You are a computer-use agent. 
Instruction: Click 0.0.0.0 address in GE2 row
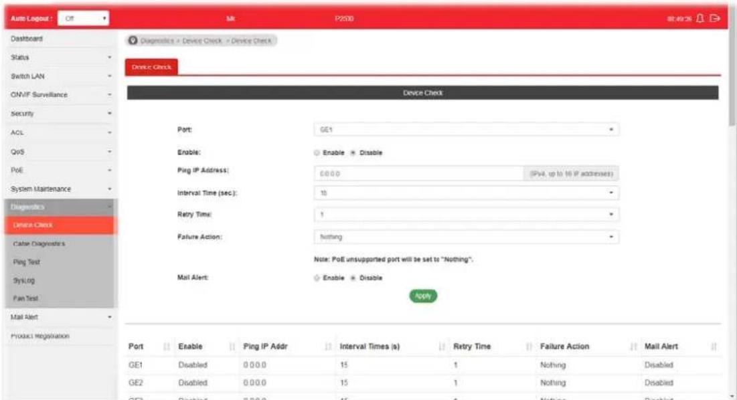255,383
